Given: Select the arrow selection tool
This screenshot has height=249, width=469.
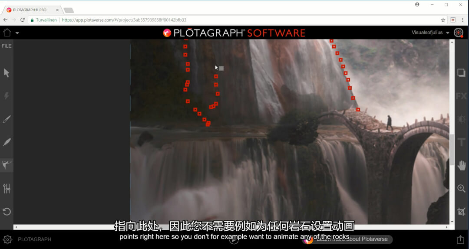Looking at the screenshot, I should (6, 72).
